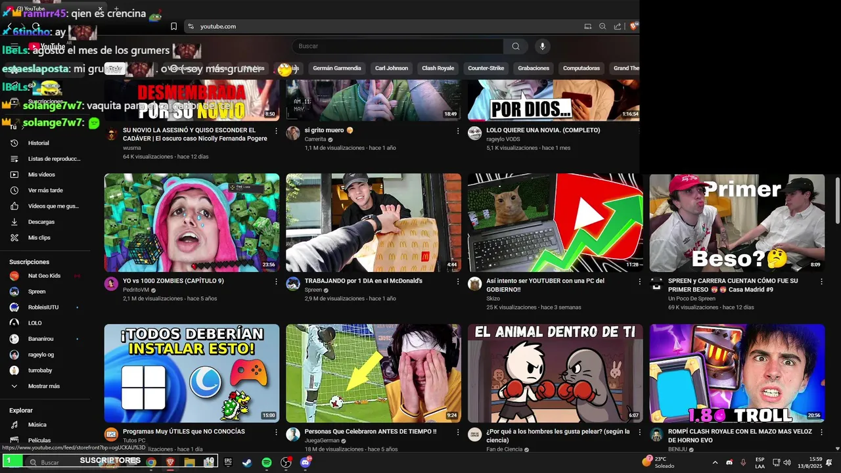The width and height of the screenshot is (841, 473).
Task: Click the JuegaGerman channel avatar
Action: point(293,434)
